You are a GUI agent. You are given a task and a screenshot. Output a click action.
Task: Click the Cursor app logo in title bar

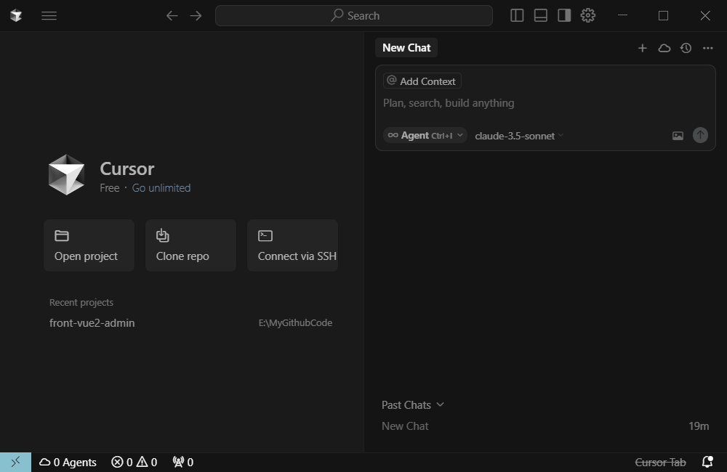[x=16, y=15]
